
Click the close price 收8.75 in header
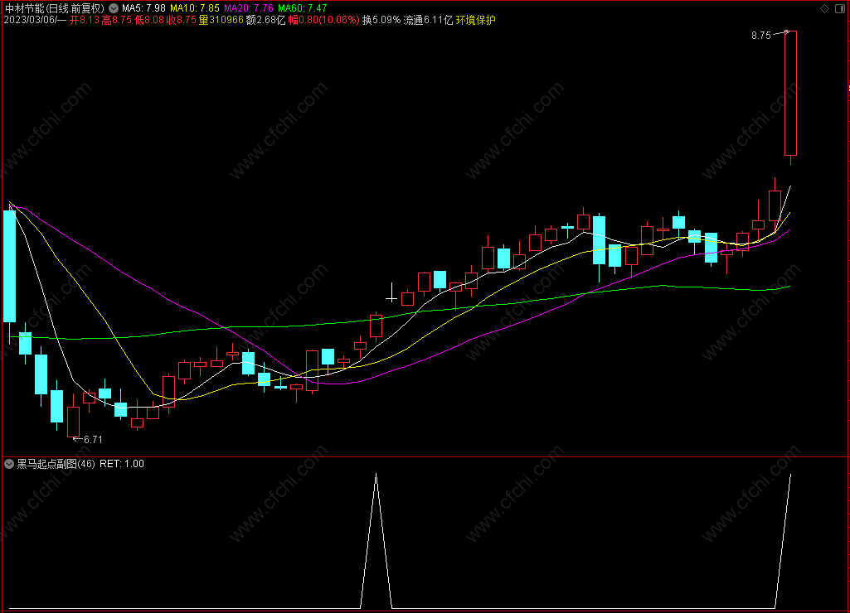(181, 20)
